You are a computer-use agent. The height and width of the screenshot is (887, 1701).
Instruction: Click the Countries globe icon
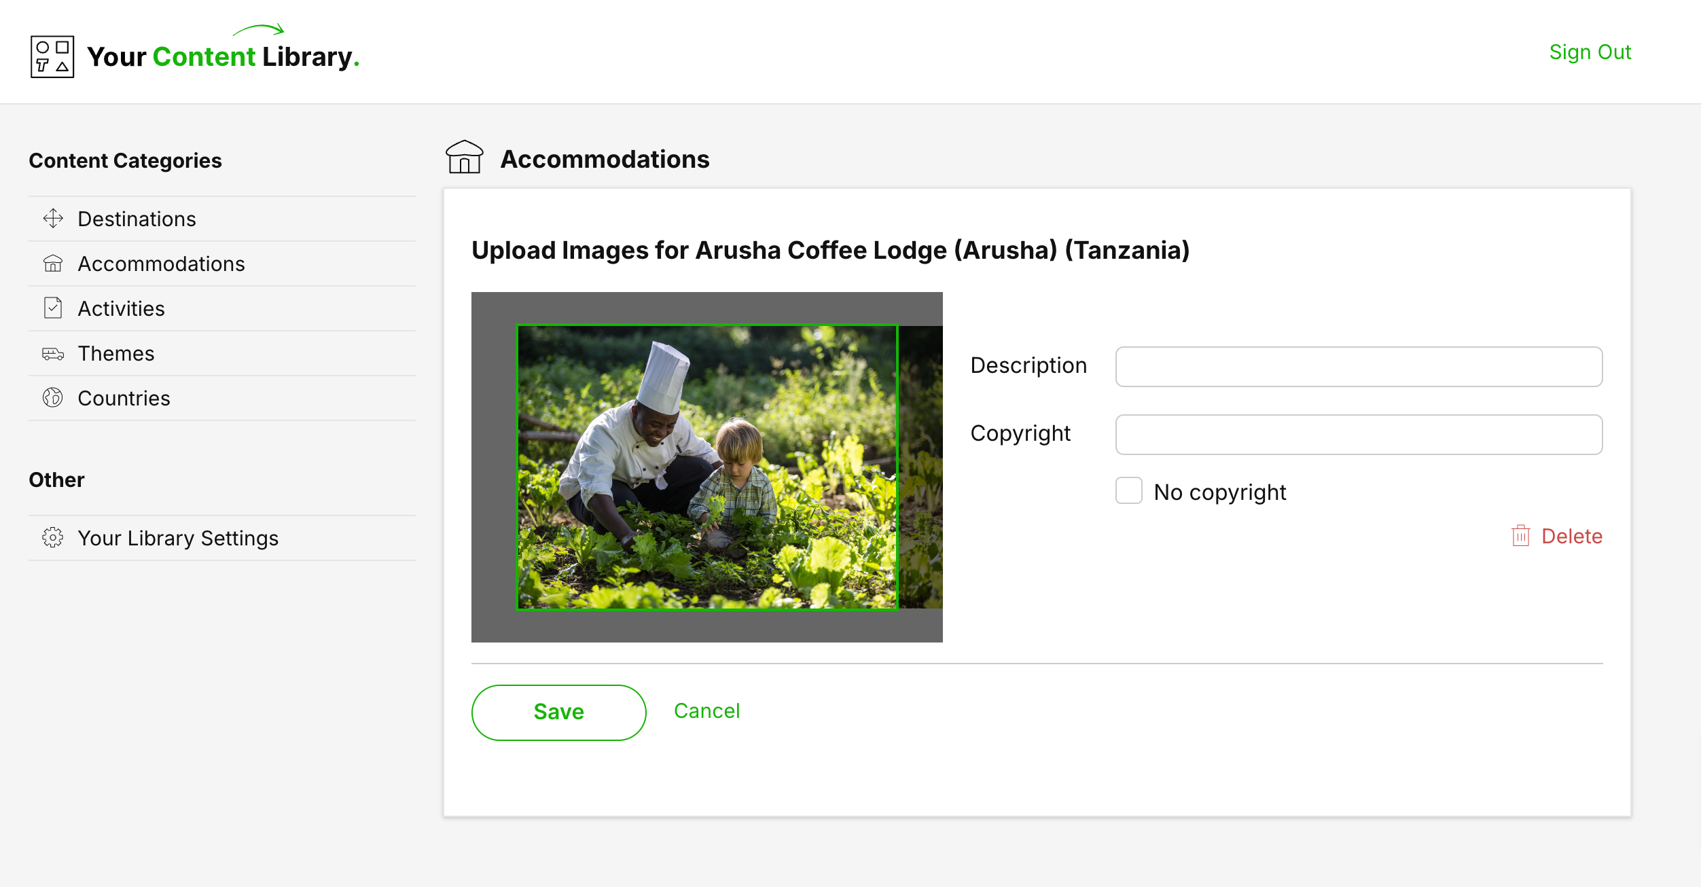click(x=53, y=398)
